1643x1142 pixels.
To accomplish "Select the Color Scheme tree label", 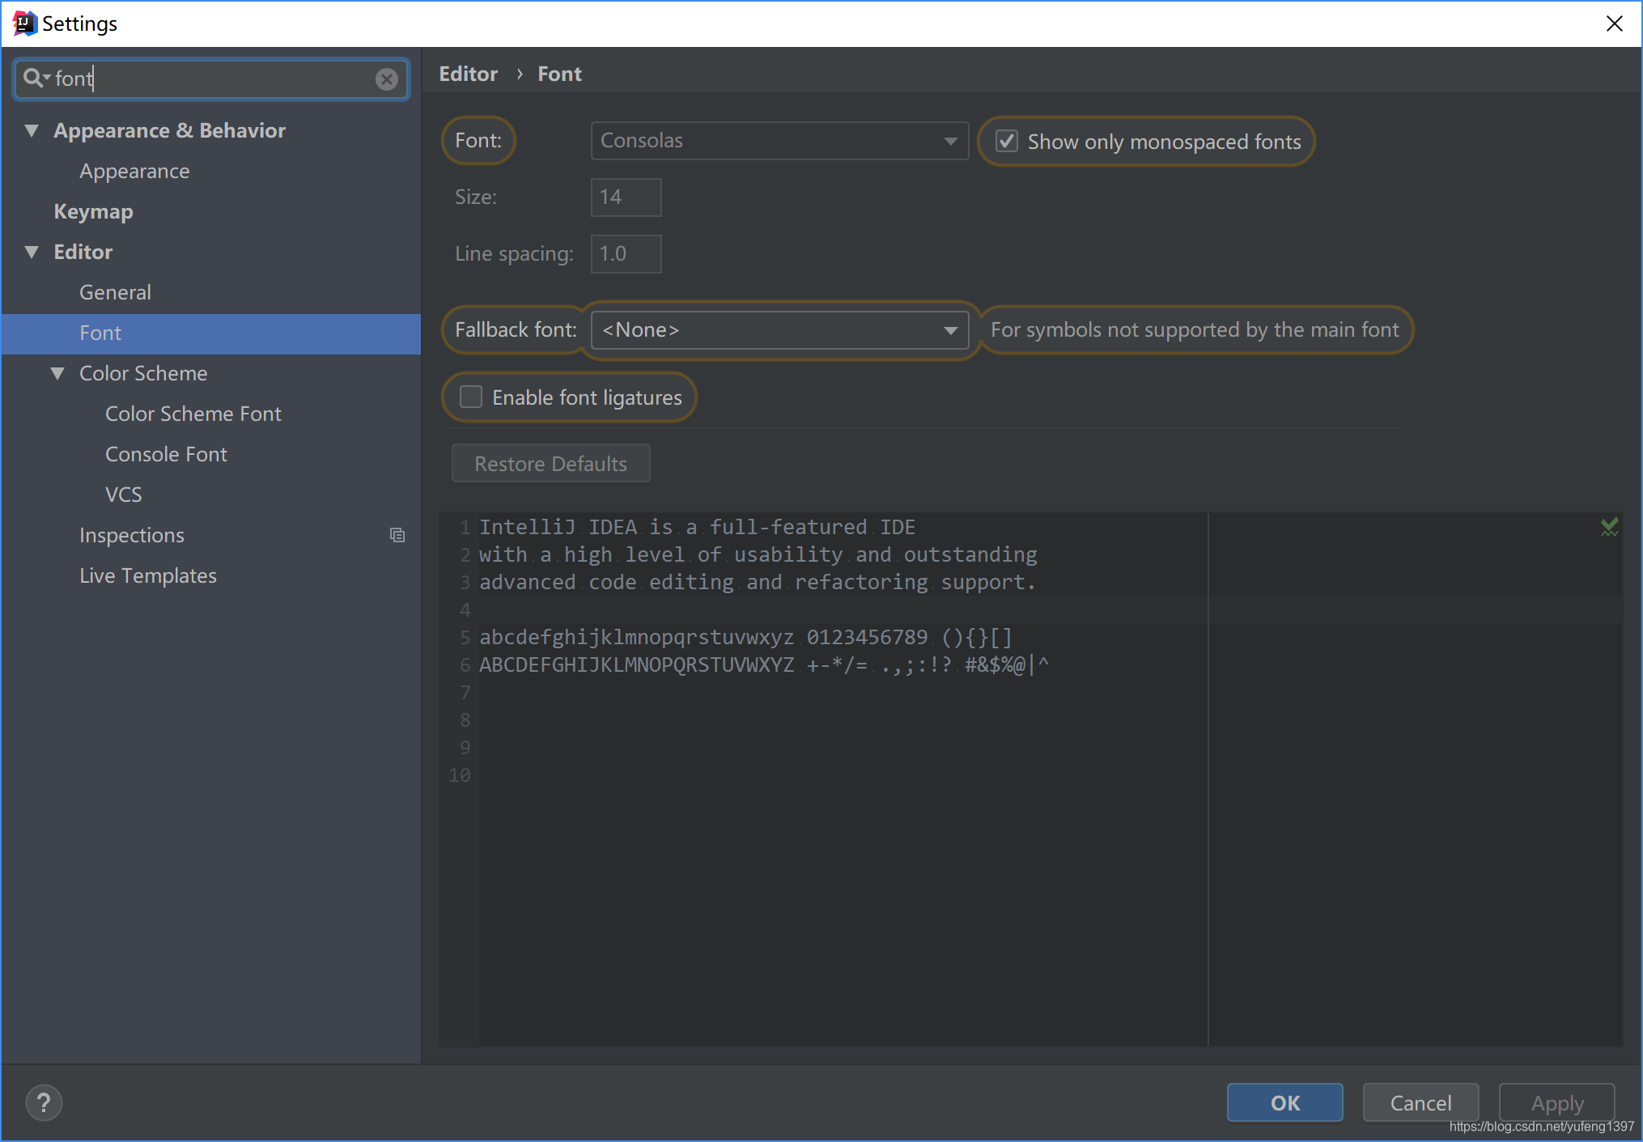I will tap(143, 373).
